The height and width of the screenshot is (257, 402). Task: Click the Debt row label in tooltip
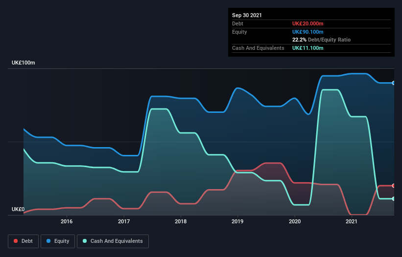pos(237,23)
